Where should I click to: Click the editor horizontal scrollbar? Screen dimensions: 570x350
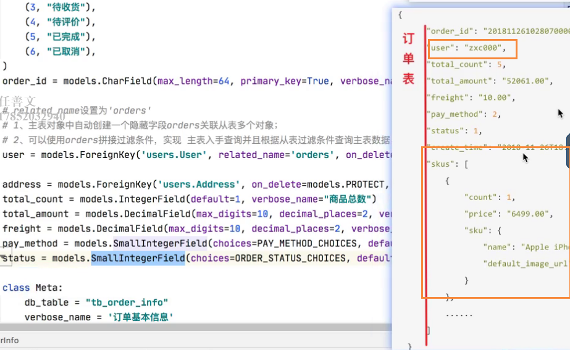pyautogui.click(x=196, y=327)
